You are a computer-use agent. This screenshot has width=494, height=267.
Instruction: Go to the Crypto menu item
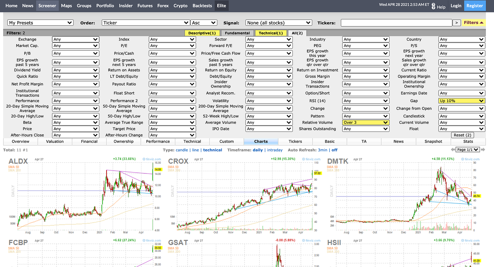tap(180, 5)
